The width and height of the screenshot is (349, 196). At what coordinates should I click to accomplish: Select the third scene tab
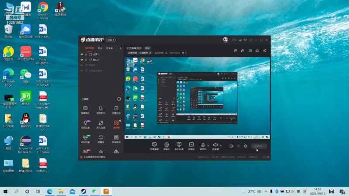pos(109,48)
